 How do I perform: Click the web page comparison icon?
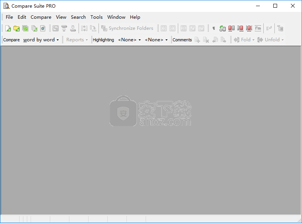[43, 28]
